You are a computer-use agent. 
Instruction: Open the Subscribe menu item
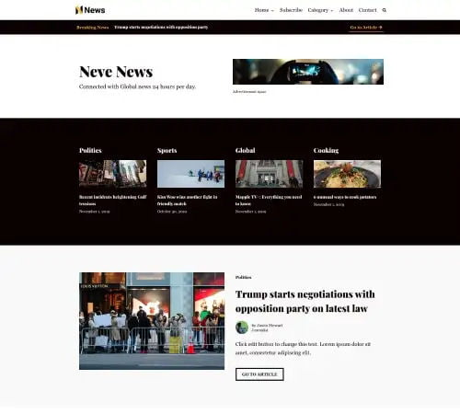click(x=291, y=10)
